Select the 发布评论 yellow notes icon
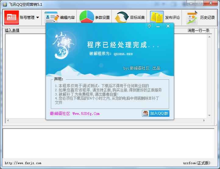The image size is (220, 169). click(157, 17)
